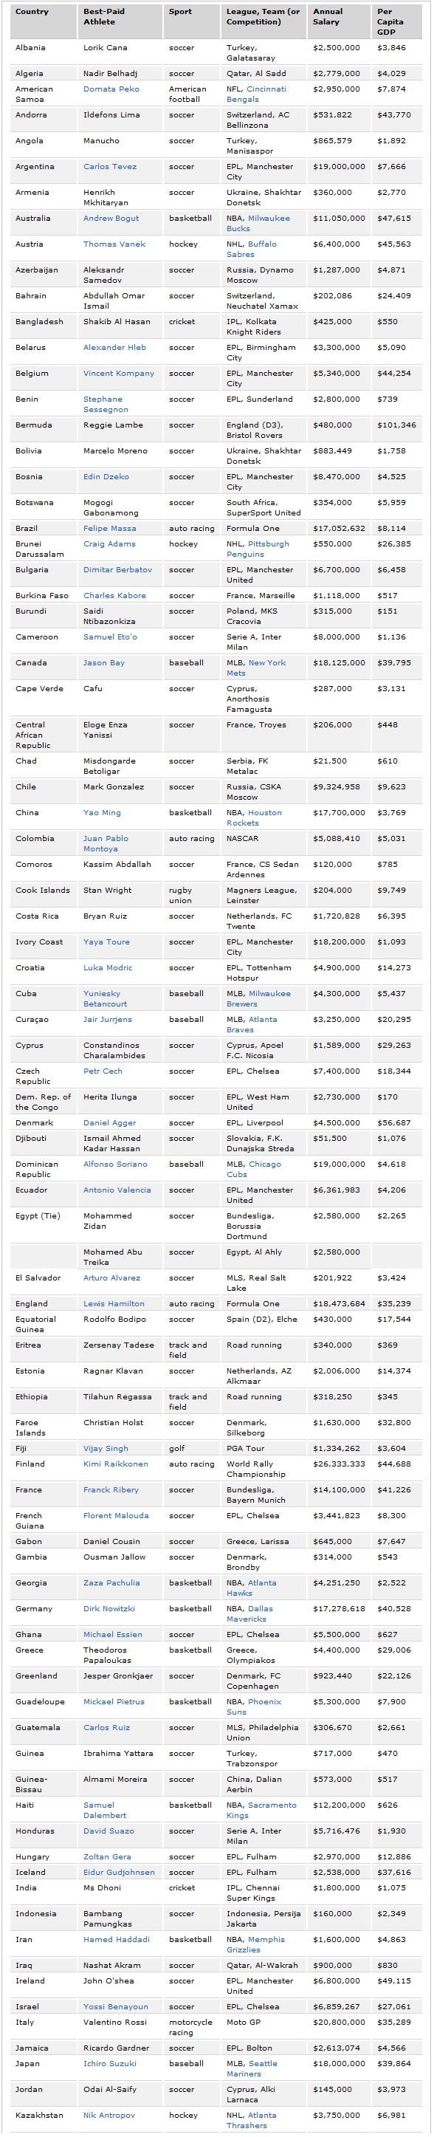The height and width of the screenshot is (2137, 434).
Task: Follow the Antonio Valencia link
Action: [x=117, y=1190]
